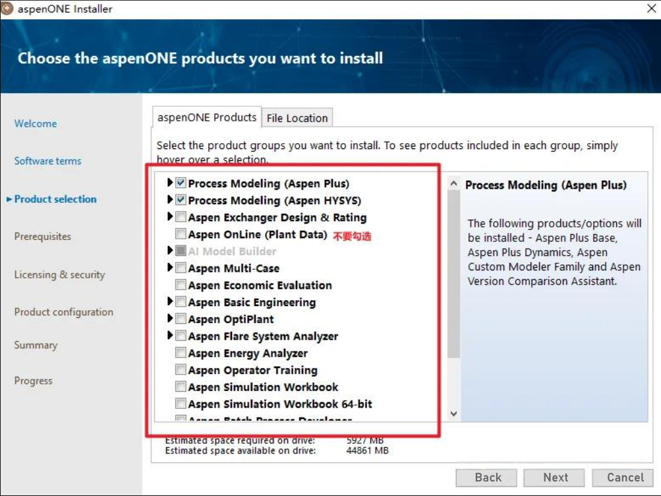Click Product configuration in the sidebar
The height and width of the screenshot is (496, 661).
(x=64, y=312)
